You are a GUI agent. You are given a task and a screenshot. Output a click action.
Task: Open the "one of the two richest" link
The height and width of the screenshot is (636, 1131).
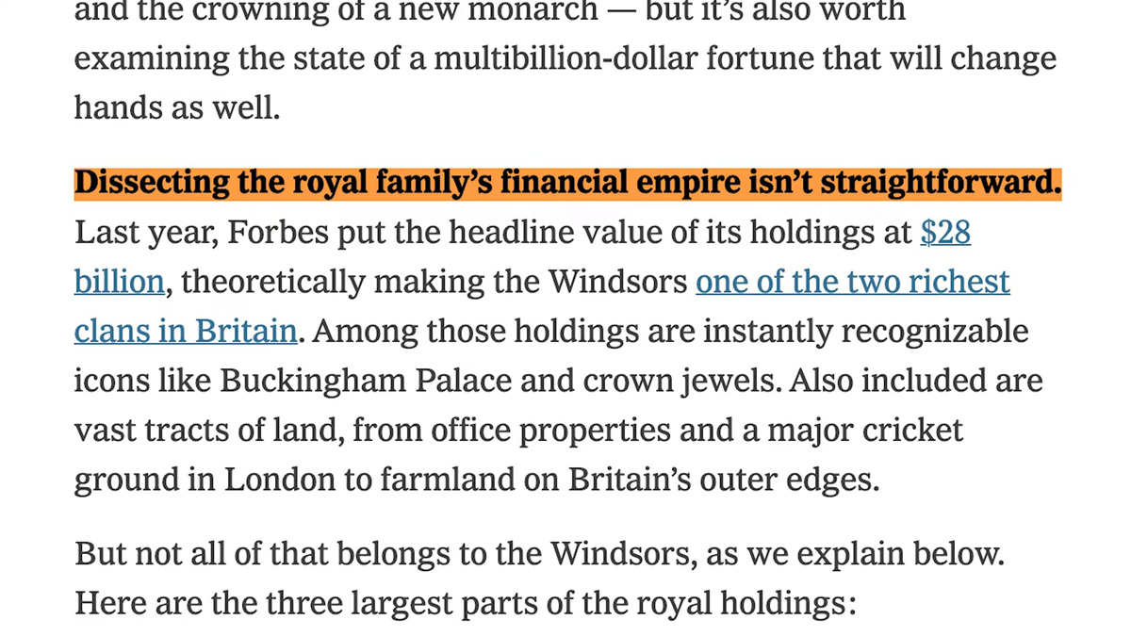coord(853,282)
